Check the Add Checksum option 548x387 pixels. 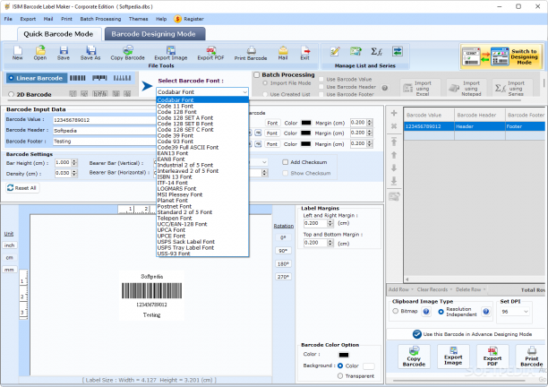(285, 162)
